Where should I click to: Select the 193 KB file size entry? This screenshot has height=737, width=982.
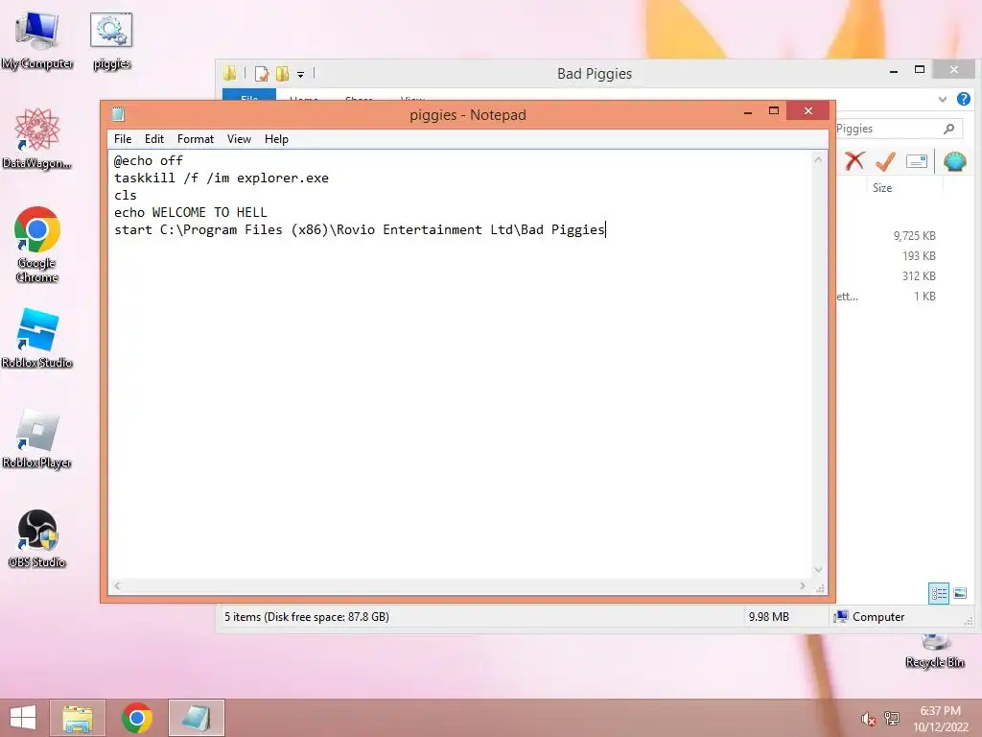[x=919, y=255]
